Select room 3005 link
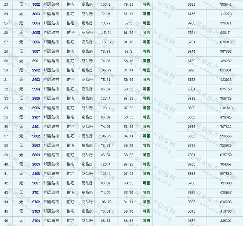This screenshot has width=243, height=226. click(36, 32)
